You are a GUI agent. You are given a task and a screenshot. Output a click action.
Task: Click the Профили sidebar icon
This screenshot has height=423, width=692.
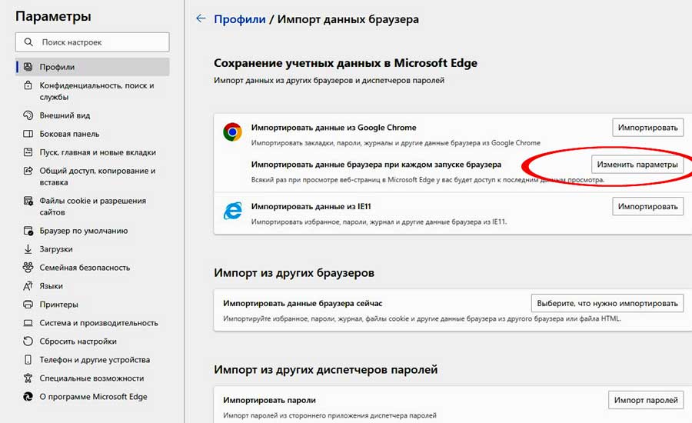tap(28, 67)
